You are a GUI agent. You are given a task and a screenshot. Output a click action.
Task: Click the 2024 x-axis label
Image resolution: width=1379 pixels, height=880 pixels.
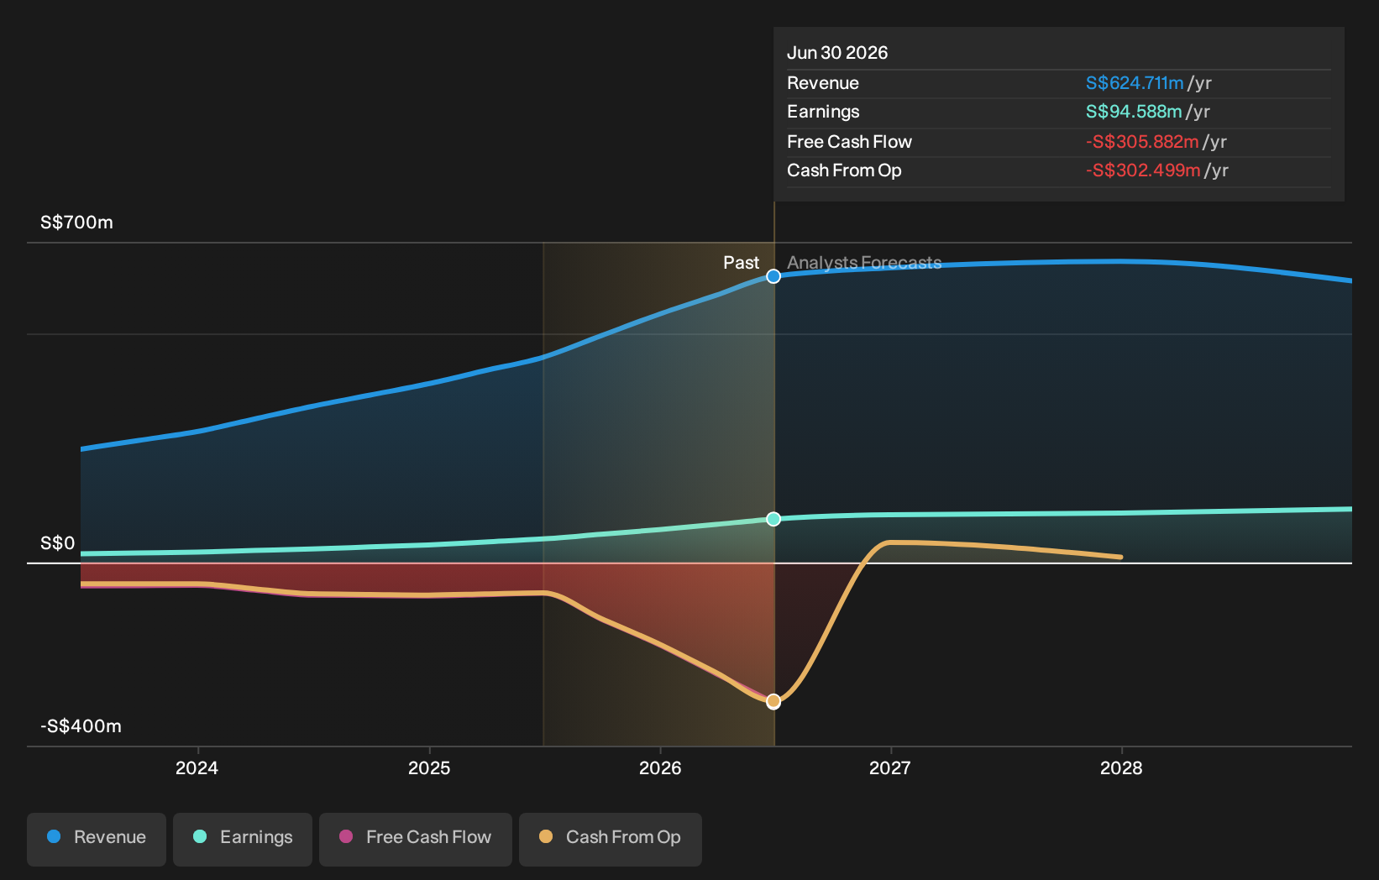point(197,768)
